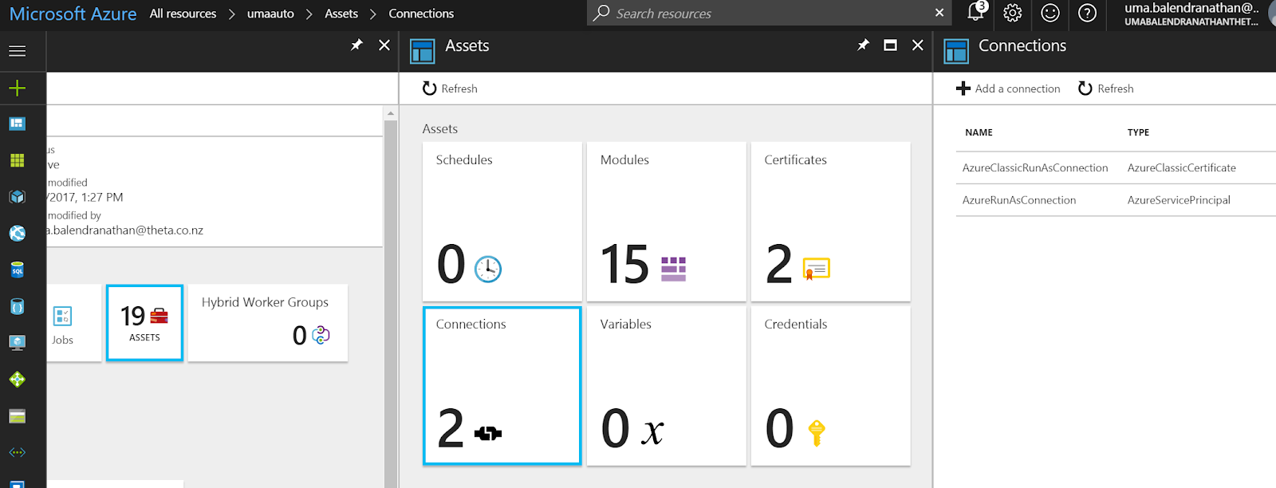Pin the Assets blade
The image size is (1276, 488).
point(863,45)
